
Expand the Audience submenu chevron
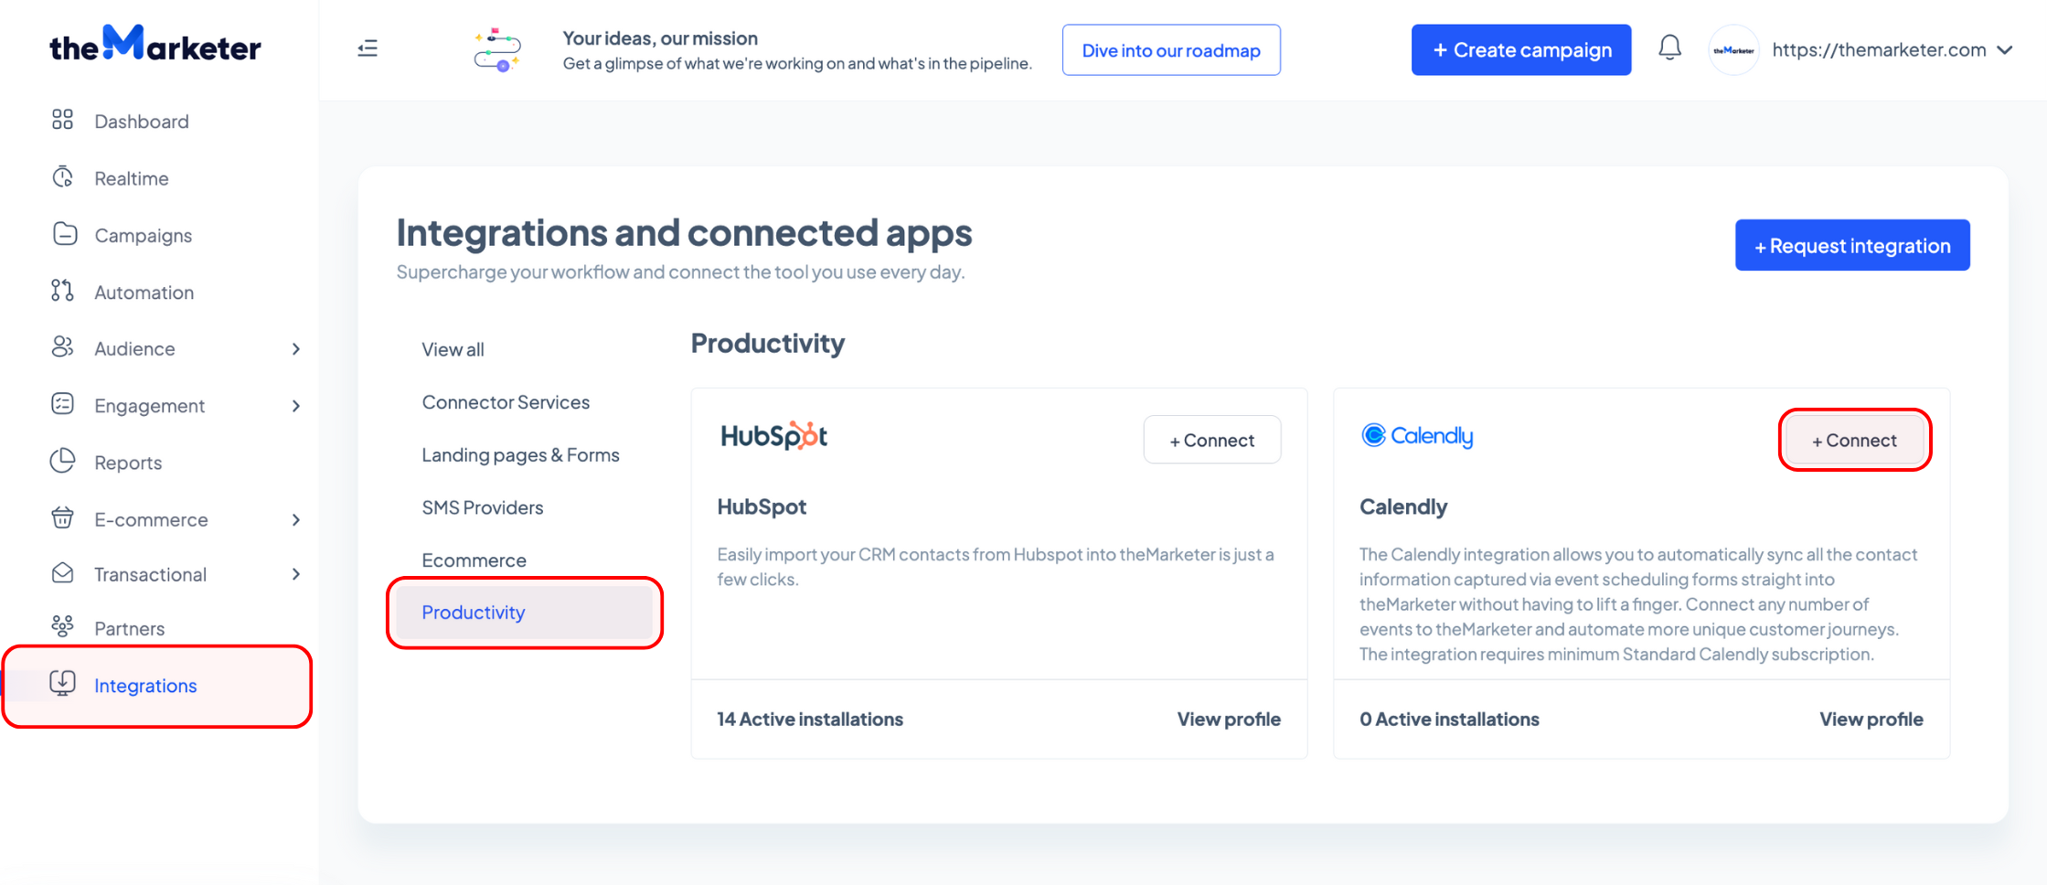tap(295, 348)
